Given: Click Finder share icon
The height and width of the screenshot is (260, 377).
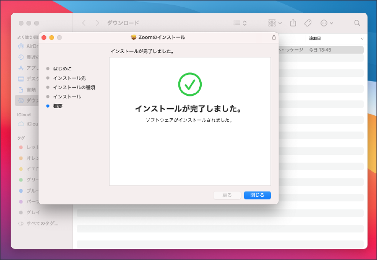Looking at the screenshot, I should (293, 23).
